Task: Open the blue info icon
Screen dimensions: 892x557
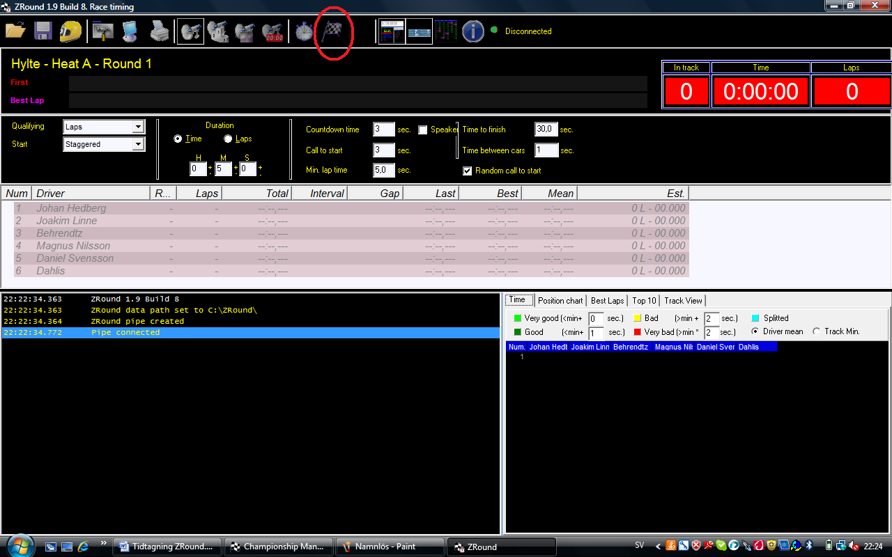Action: click(x=473, y=31)
